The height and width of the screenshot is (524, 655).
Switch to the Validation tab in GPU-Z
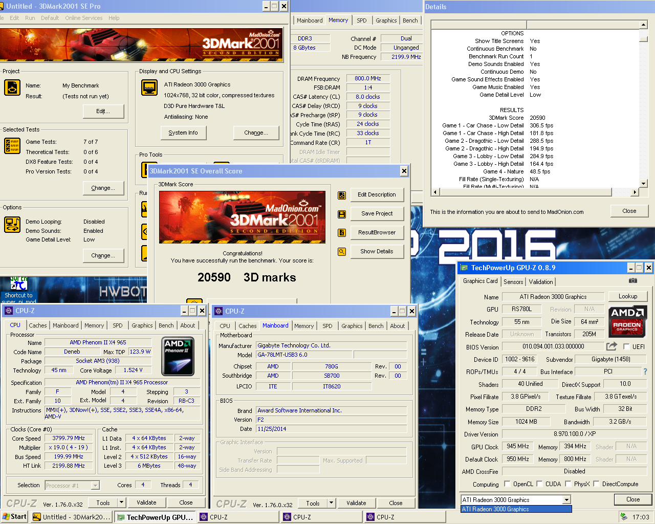[x=541, y=282]
